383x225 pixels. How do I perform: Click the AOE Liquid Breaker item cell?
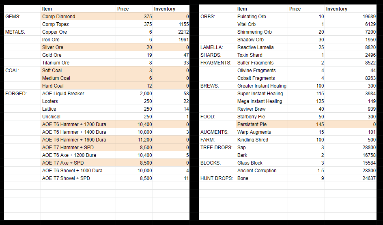(x=78, y=94)
